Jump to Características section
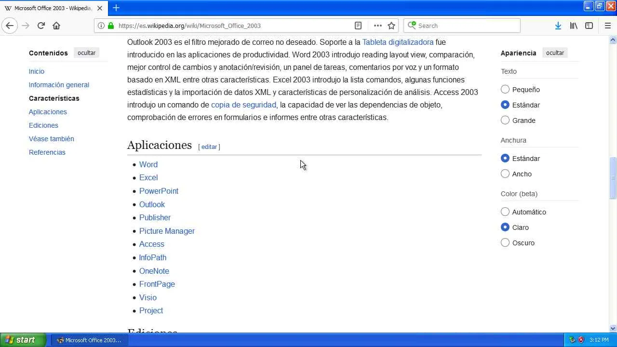Screen dimensions: 617x347 pyautogui.click(x=54, y=98)
